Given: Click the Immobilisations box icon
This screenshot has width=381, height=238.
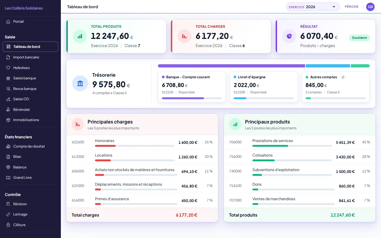Looking at the screenshot, I should tap(8, 120).
